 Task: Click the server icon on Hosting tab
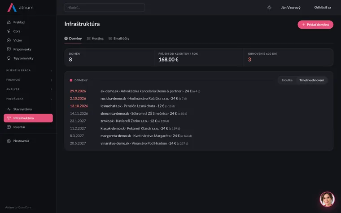[x=88, y=39]
